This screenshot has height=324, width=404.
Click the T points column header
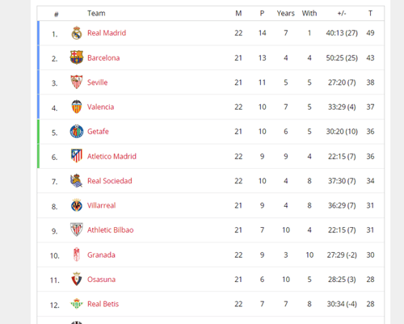click(x=370, y=14)
